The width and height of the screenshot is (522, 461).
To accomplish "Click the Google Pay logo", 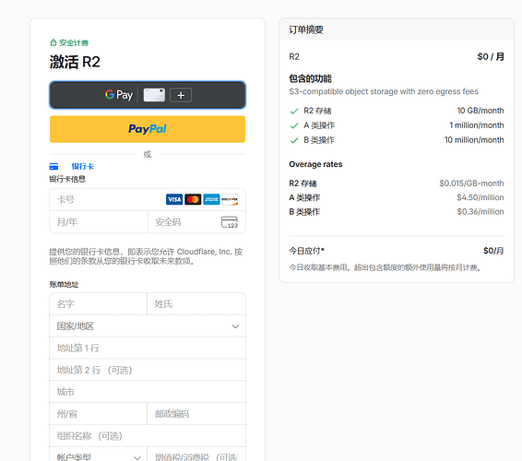I will [119, 95].
